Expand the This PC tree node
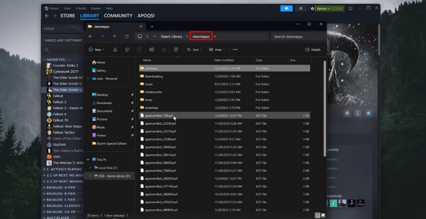The height and width of the screenshot is (219, 426). (x=88, y=160)
